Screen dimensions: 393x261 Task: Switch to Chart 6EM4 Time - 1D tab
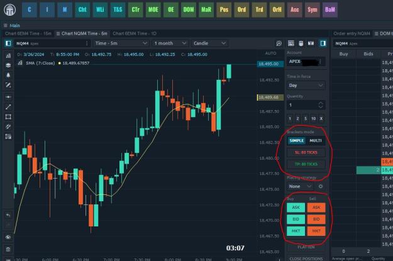[x=135, y=33]
